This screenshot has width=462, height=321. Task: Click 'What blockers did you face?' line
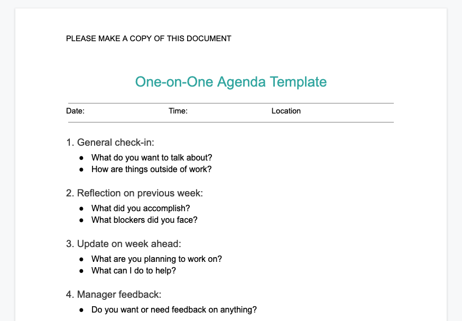(x=144, y=220)
